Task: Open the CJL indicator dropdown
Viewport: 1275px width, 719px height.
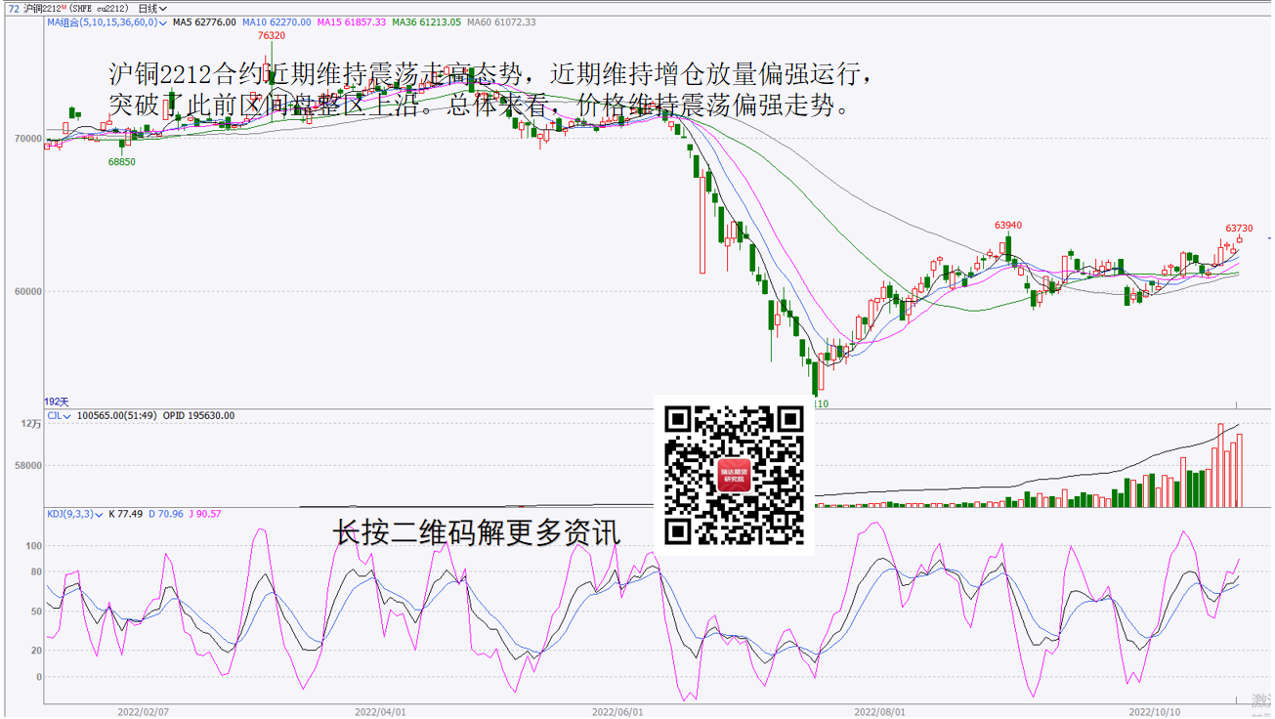Action: pos(59,416)
